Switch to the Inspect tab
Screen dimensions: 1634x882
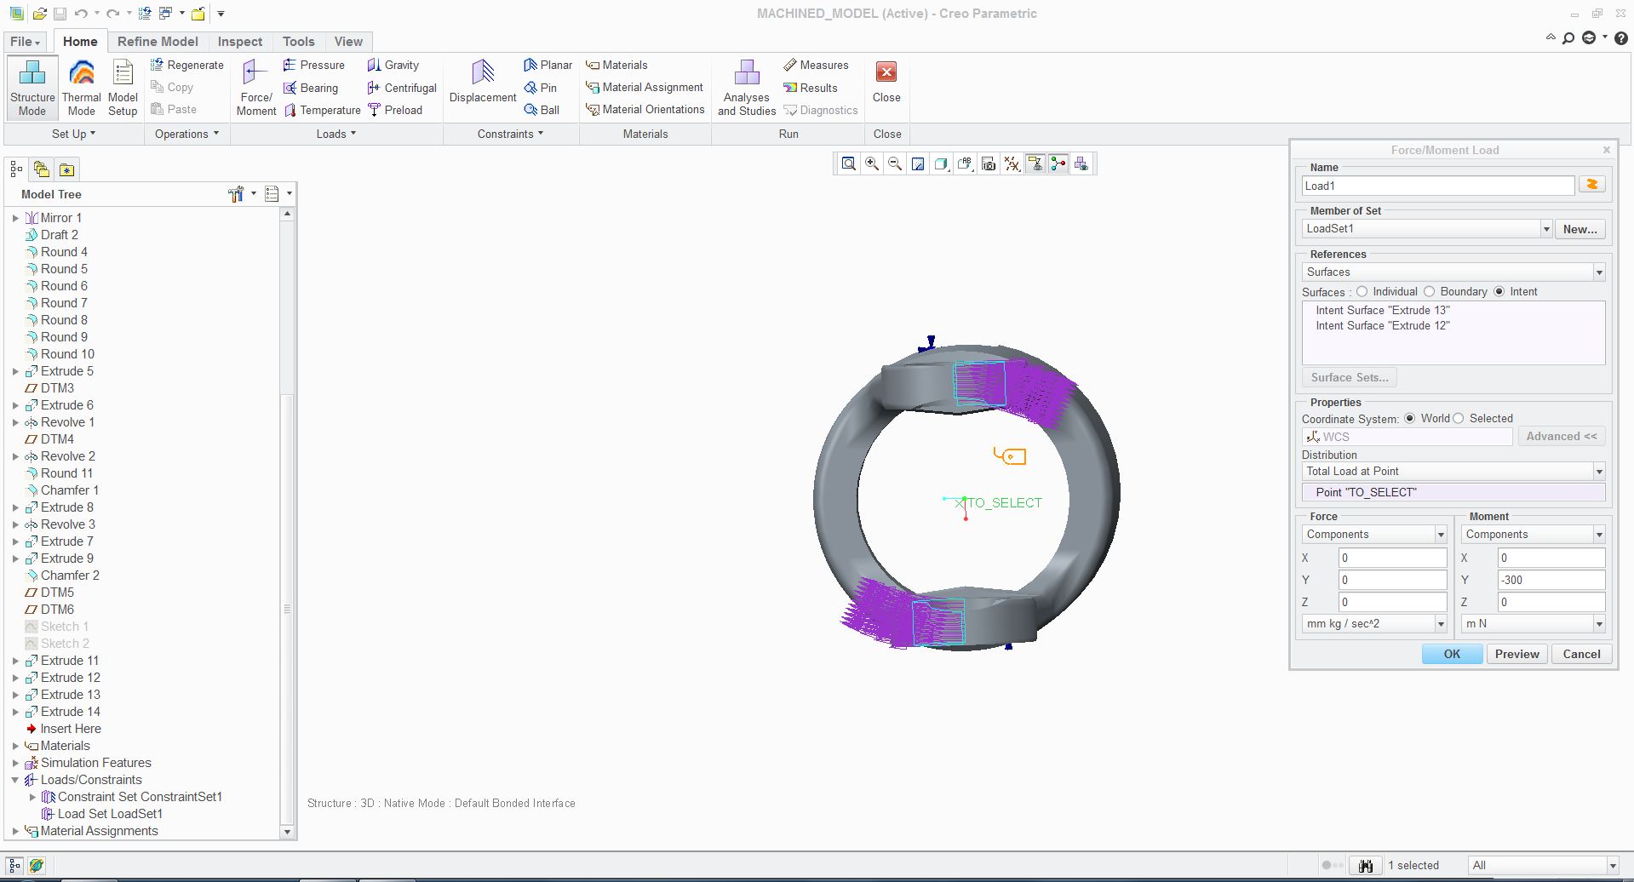[239, 41]
